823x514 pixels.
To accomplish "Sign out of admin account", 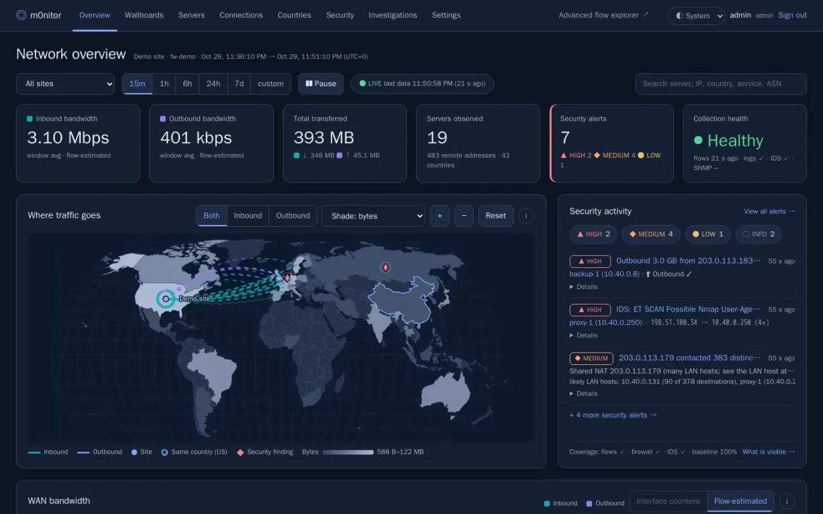I will click(792, 15).
